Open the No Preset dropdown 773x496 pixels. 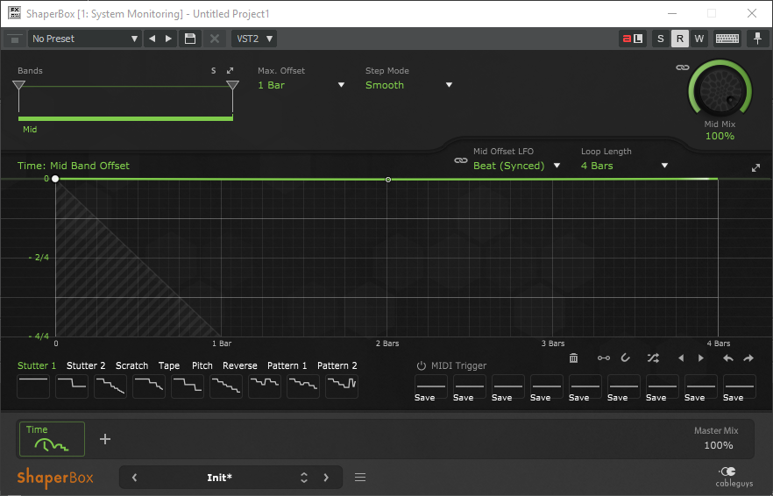(x=85, y=39)
